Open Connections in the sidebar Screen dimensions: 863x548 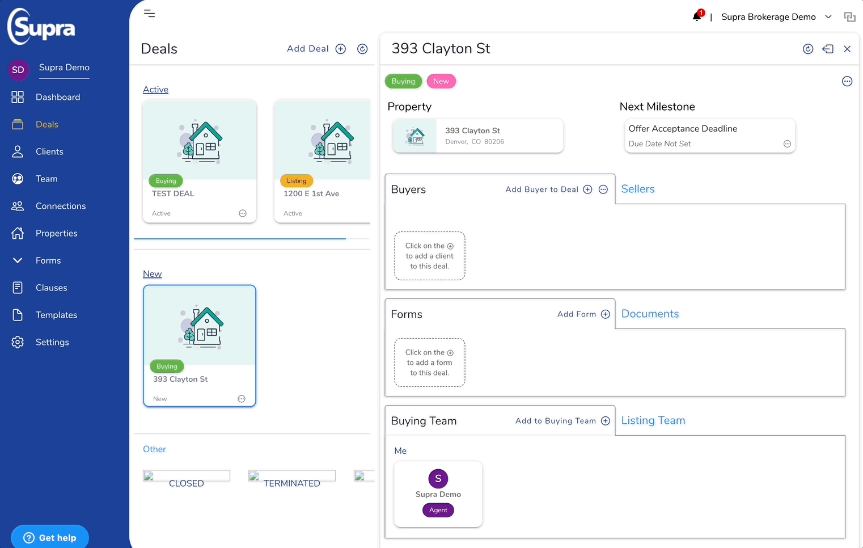pyautogui.click(x=61, y=206)
